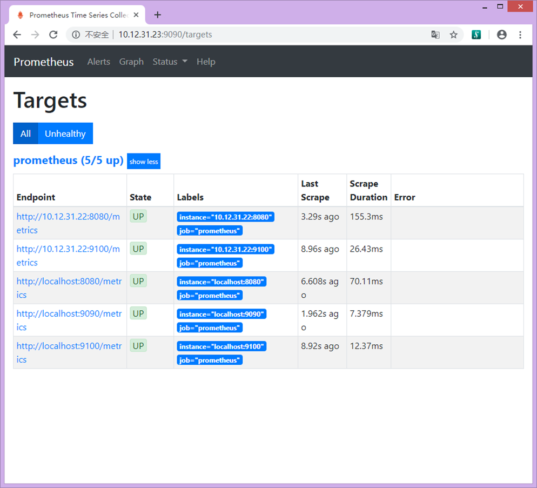Click job label in localhost:9100 row
Screen dimensions: 537x488
pyautogui.click(x=210, y=360)
